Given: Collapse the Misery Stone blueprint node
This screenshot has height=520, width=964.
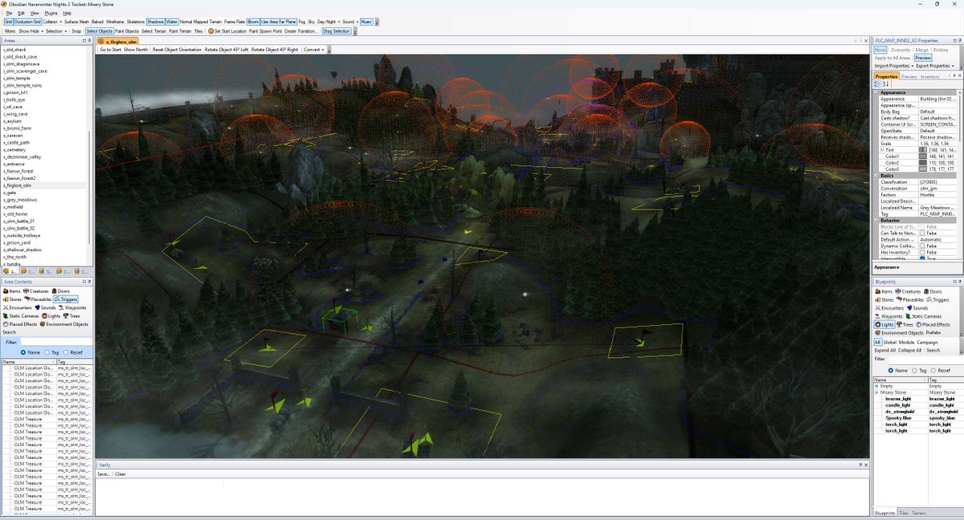Looking at the screenshot, I should tap(877, 392).
